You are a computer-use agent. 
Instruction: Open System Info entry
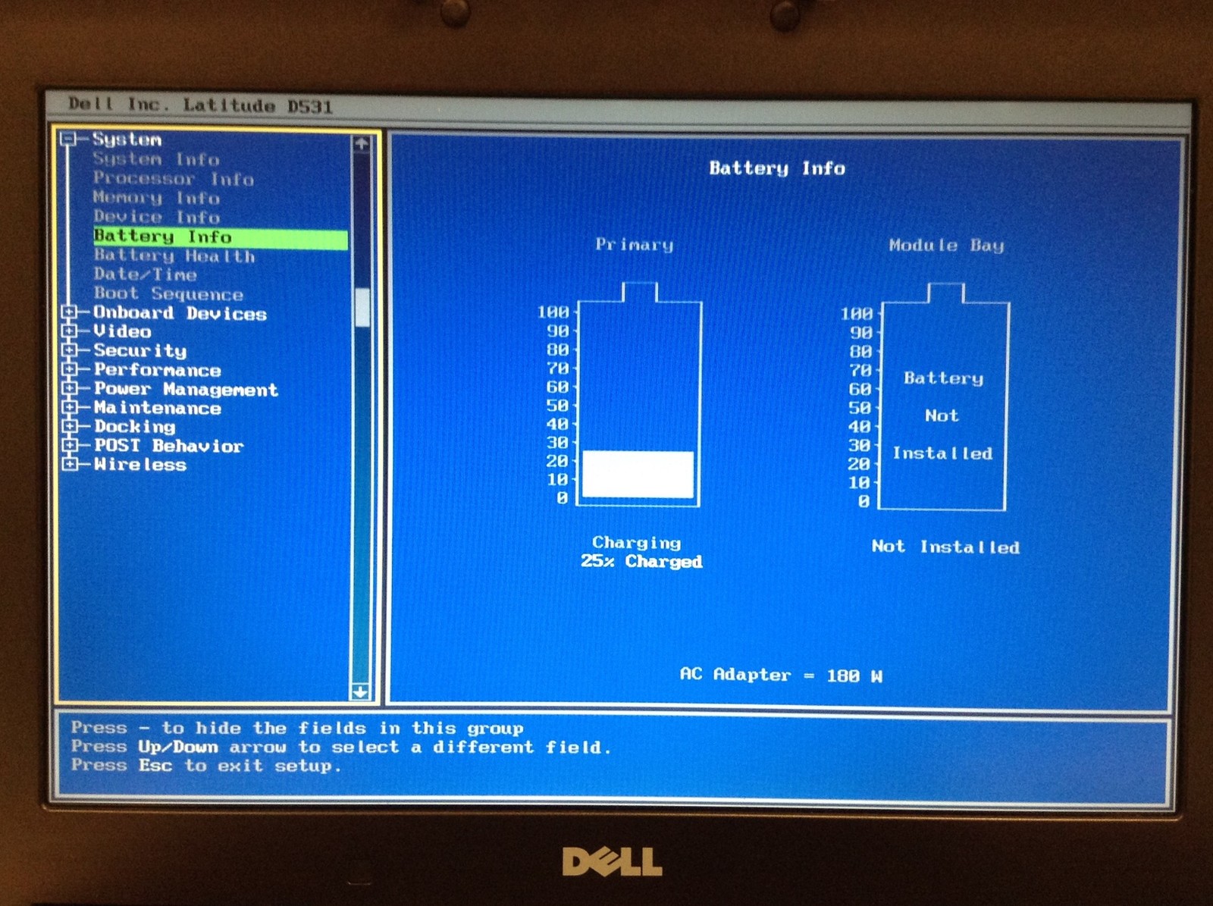pyautogui.click(x=156, y=159)
